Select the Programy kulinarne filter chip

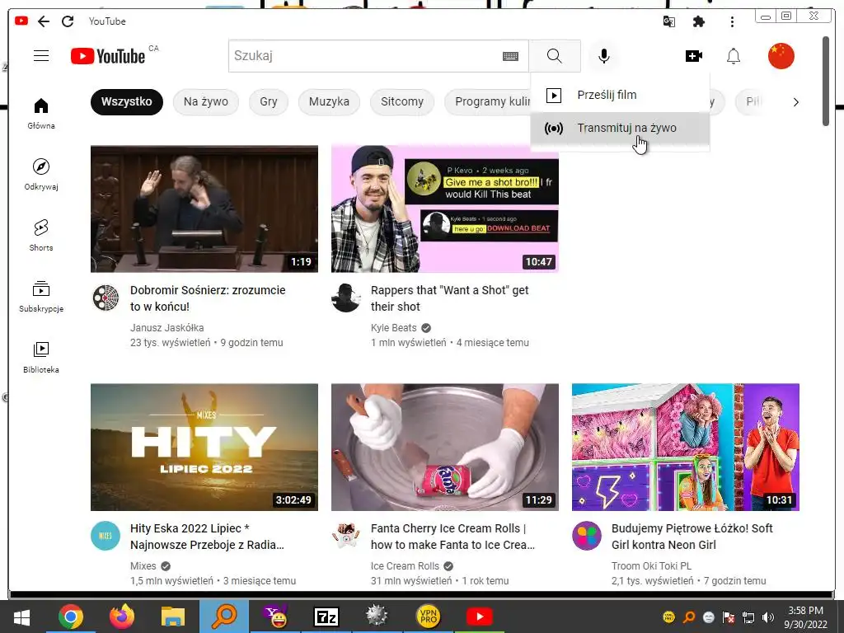488,101
